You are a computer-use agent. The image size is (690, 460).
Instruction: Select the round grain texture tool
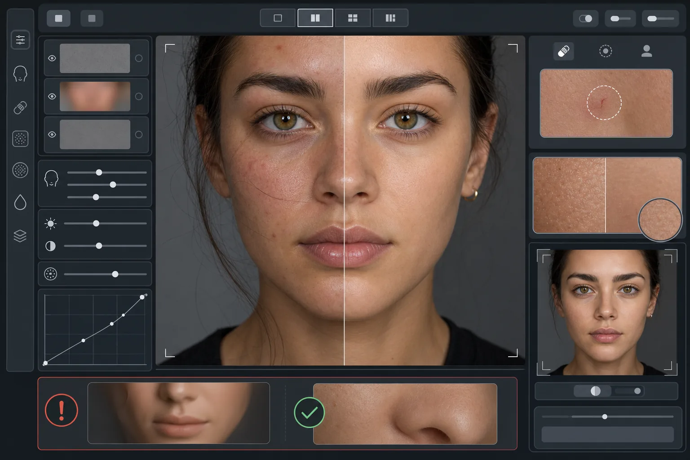[x=20, y=170]
